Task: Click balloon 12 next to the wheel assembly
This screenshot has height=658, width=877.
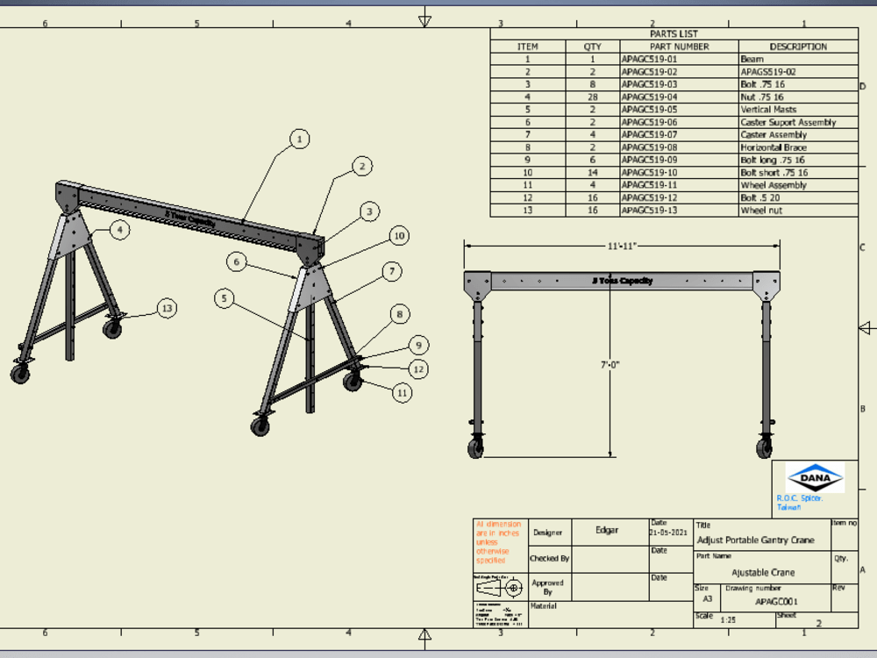Action: coord(417,370)
